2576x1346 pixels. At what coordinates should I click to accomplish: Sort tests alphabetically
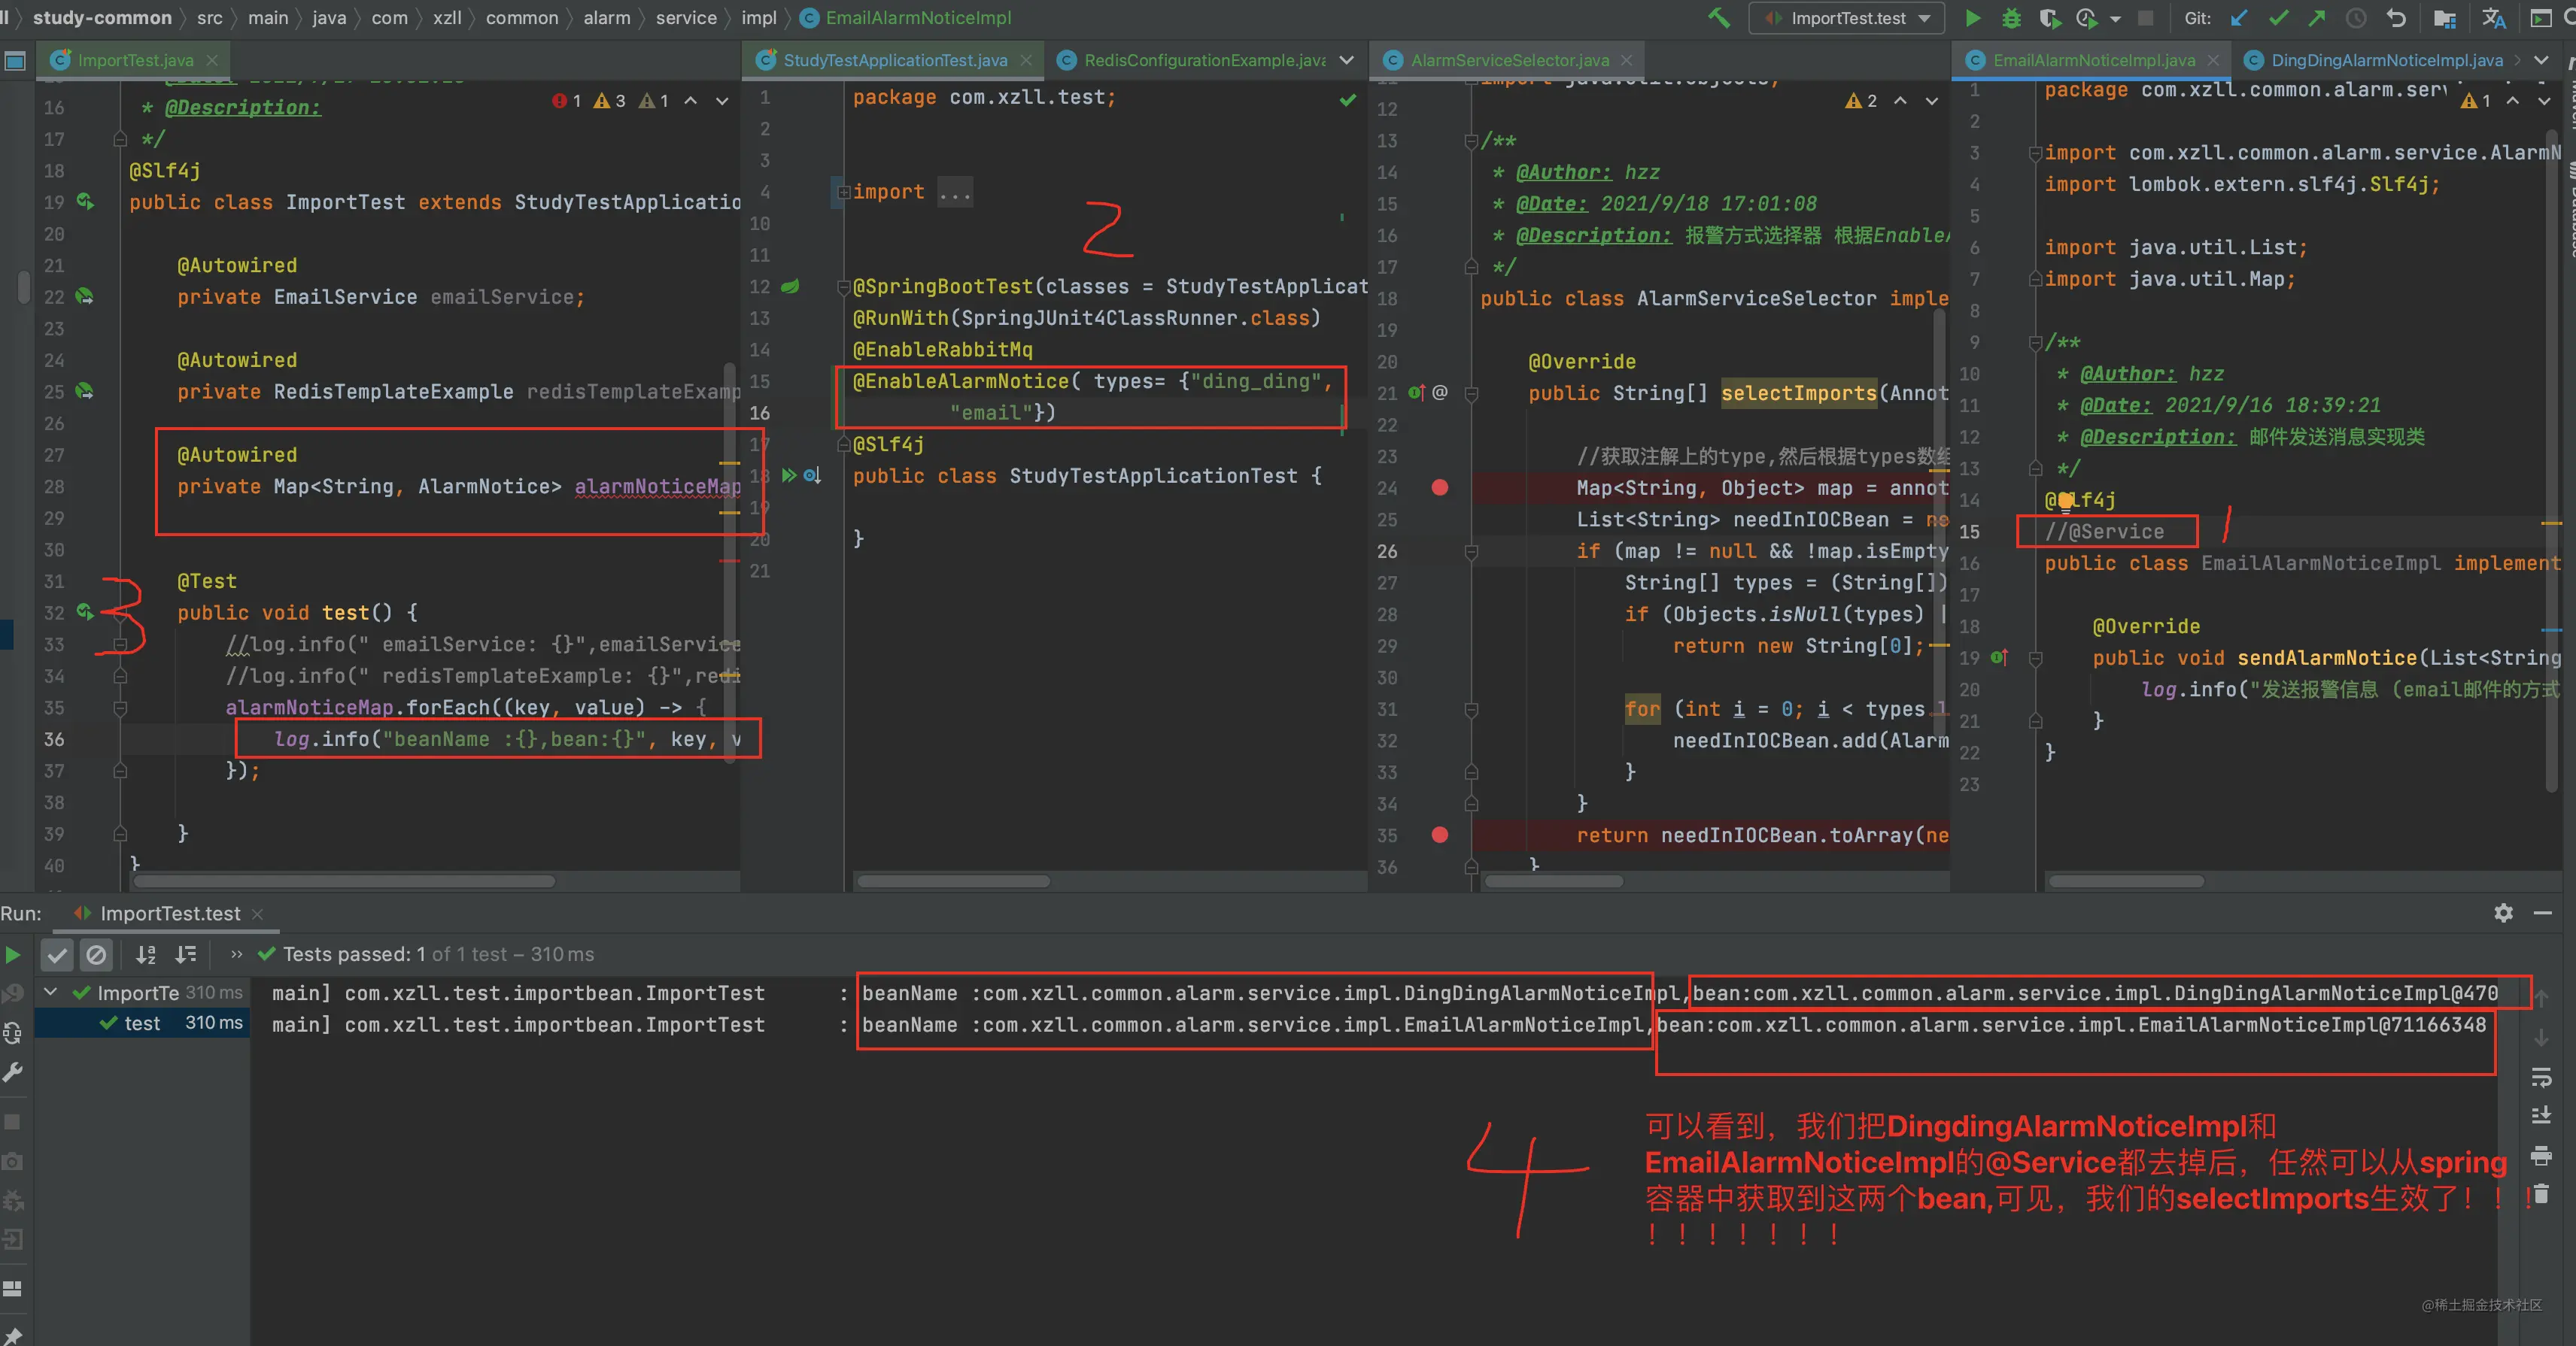pyautogui.click(x=146, y=954)
